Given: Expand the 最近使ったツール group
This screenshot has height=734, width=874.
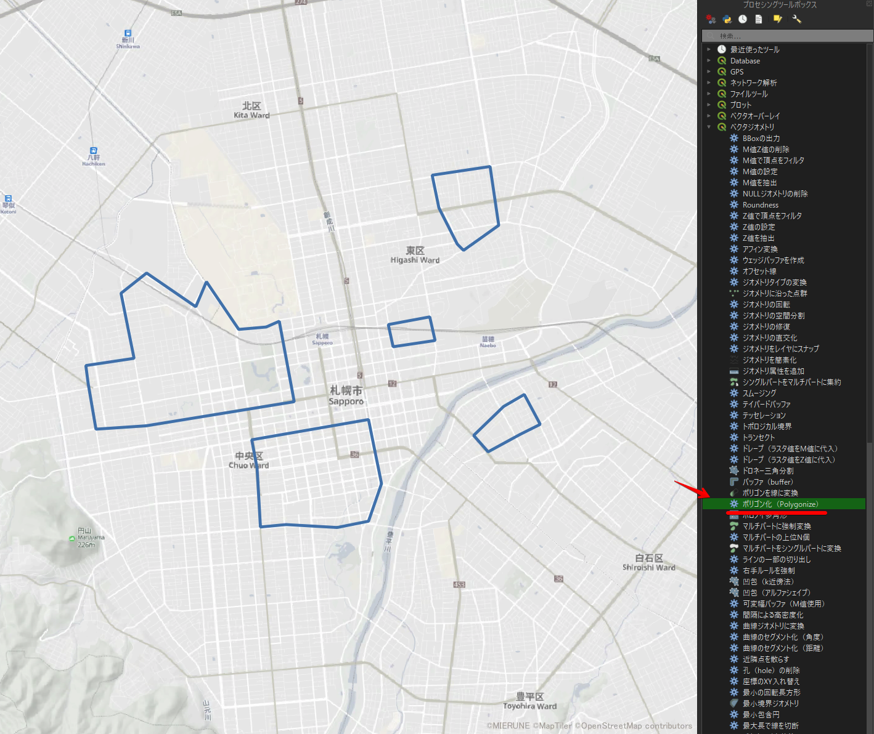Looking at the screenshot, I should pos(709,49).
